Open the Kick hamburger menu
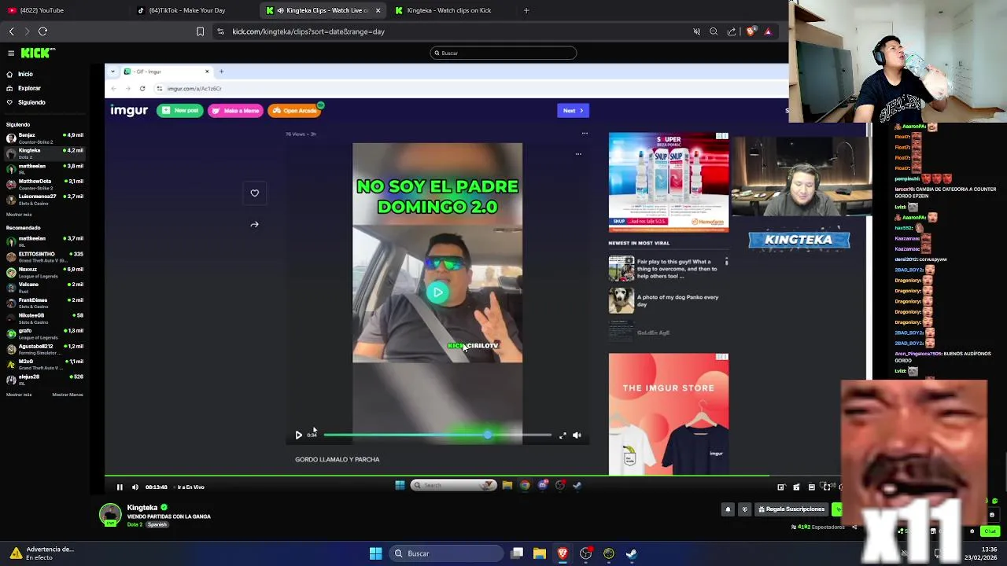Screen dimensions: 1007x566 (x=11, y=53)
